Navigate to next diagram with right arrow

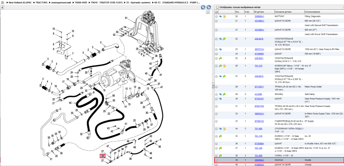tap(209, 7)
